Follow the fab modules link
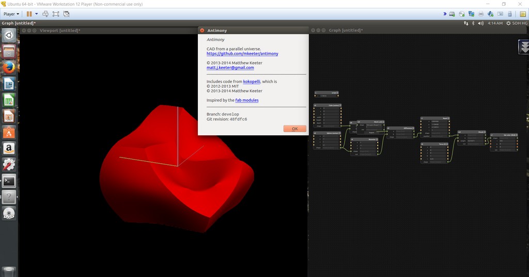Image resolution: width=529 pixels, height=277 pixels. (246, 100)
